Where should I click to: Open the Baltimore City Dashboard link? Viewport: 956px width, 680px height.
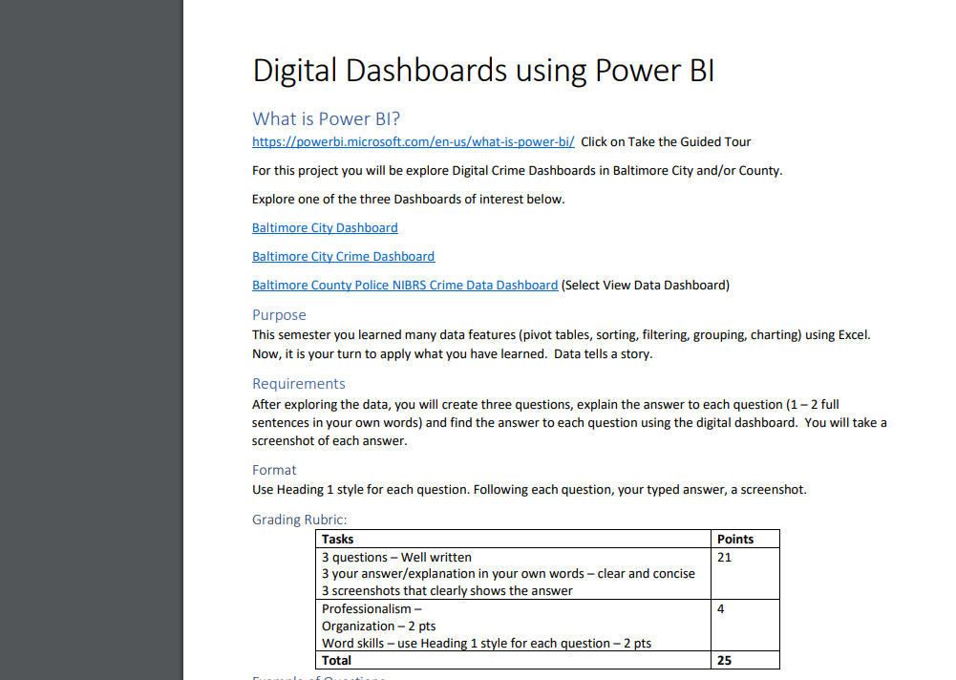tap(325, 227)
